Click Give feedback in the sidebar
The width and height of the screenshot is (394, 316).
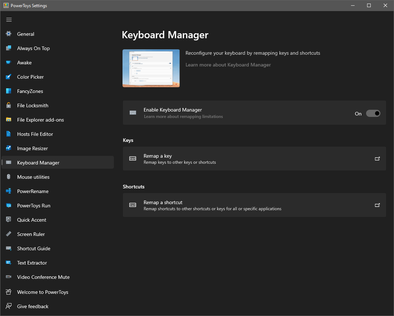(58, 306)
